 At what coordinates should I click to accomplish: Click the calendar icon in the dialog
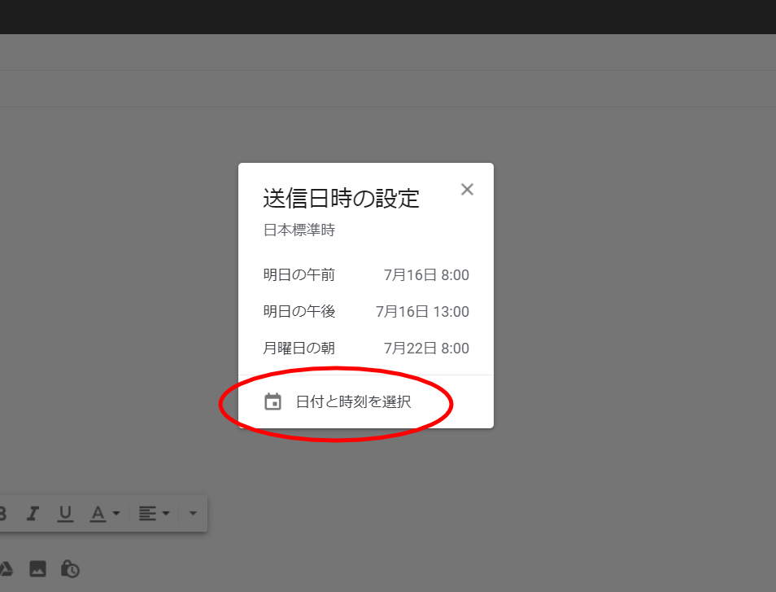click(x=272, y=401)
